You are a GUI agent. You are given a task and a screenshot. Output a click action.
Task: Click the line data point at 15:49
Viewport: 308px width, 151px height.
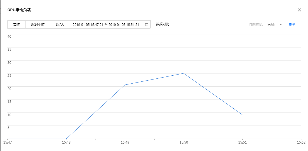click(x=125, y=85)
